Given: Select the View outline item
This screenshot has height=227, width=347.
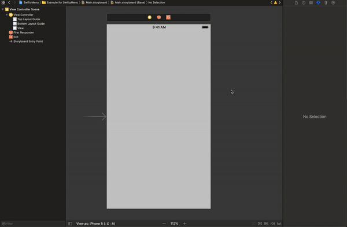Looking at the screenshot, I should coord(18,28).
